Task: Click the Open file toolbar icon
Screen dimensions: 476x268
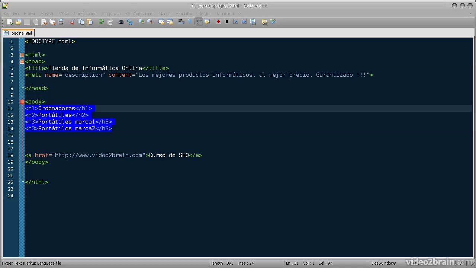Action: pos(18,22)
